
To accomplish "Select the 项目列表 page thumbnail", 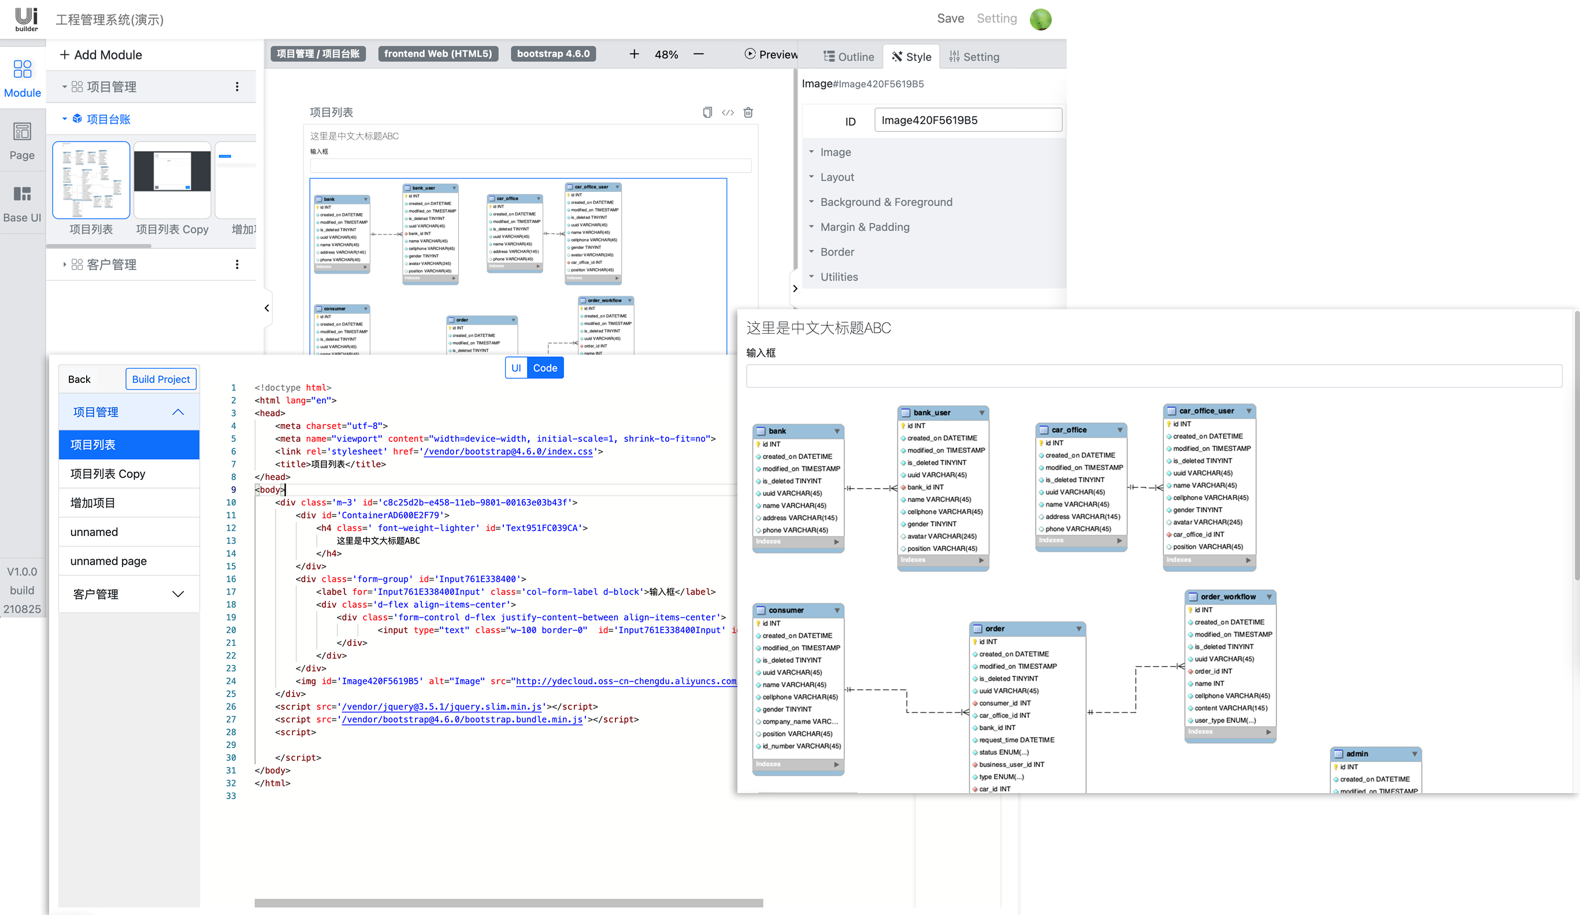I will point(91,180).
